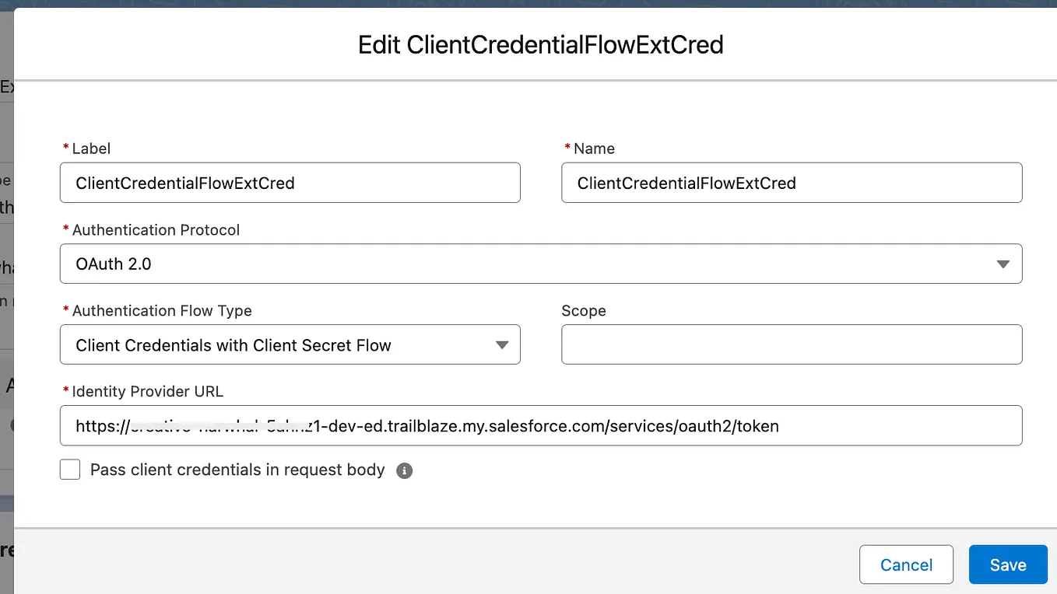
Task: Click the Scope field label
Action: tap(584, 310)
